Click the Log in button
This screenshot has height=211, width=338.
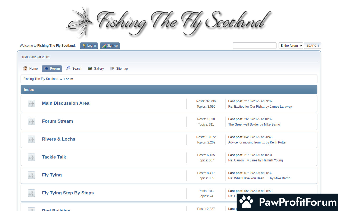click(x=89, y=46)
